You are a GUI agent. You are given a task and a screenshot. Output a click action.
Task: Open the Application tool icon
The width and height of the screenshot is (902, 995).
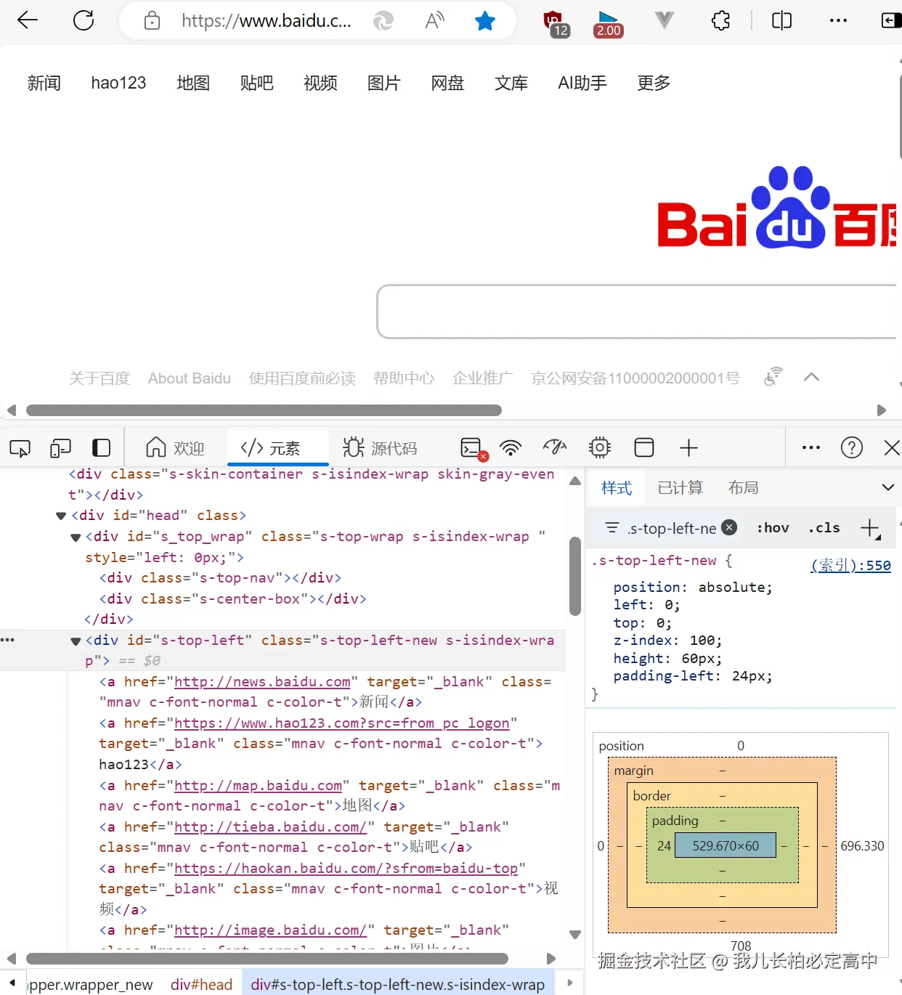pos(644,447)
